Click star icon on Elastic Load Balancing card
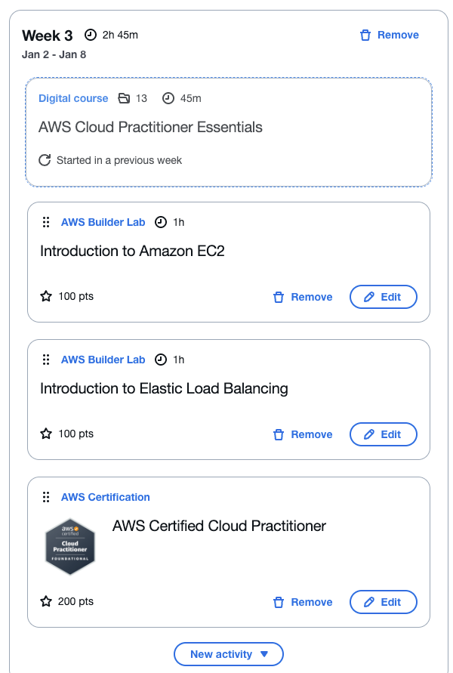 pos(46,434)
